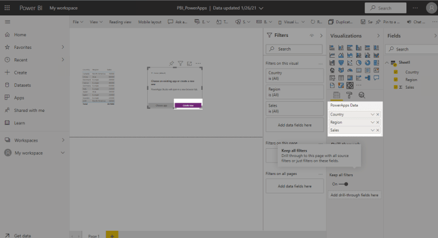Open the app launcher waffle icon
Screen dimensions: 438x238
click(x=7, y=8)
